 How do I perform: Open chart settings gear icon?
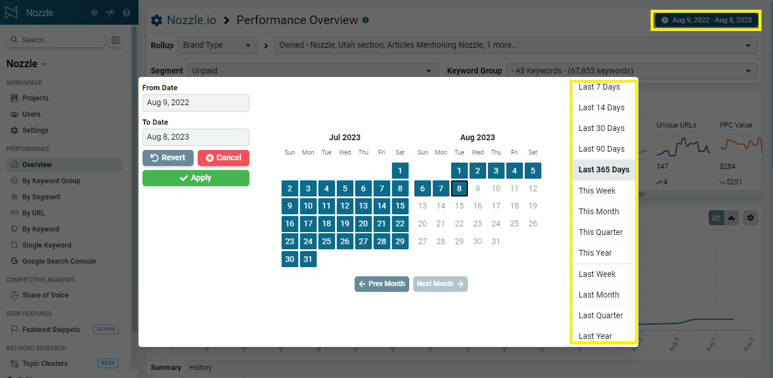point(750,218)
